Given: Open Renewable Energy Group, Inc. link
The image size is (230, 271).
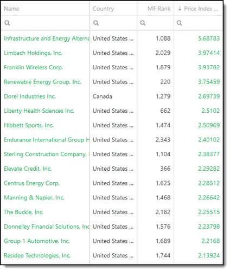Looking at the screenshot, I should pyautogui.click(x=43, y=82).
